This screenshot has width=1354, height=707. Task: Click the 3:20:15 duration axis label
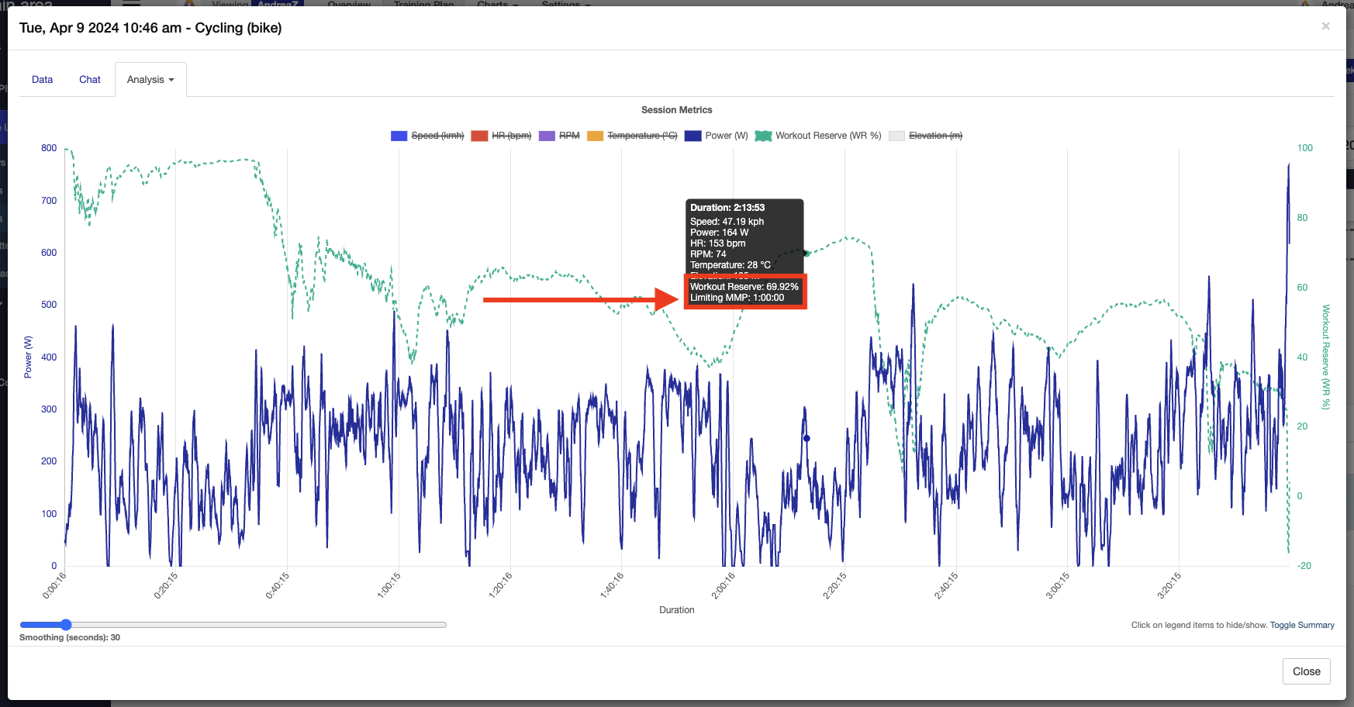tap(1169, 585)
